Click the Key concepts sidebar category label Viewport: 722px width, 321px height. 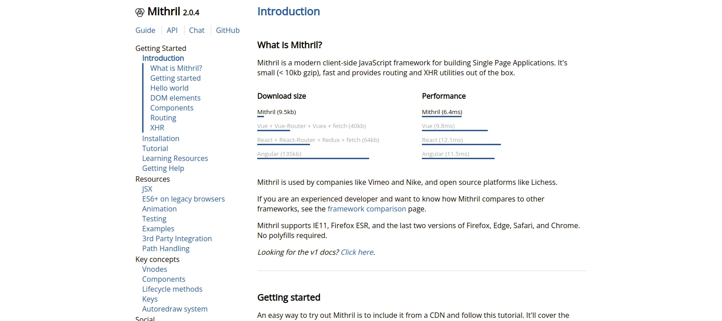pos(157,259)
